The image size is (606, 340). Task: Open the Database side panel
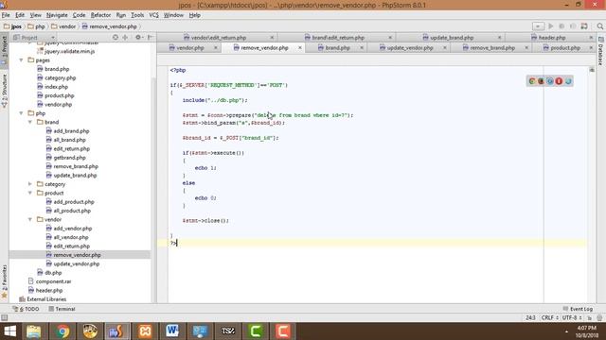[600, 52]
